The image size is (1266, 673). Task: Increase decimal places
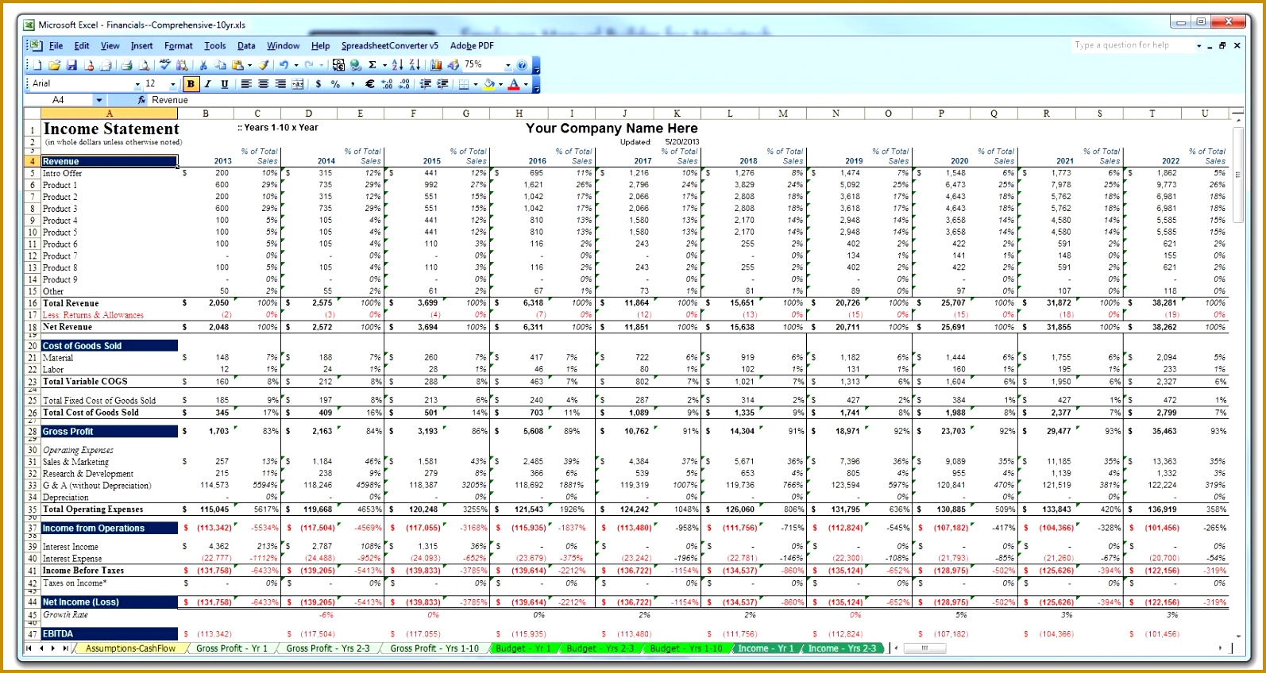tap(387, 84)
